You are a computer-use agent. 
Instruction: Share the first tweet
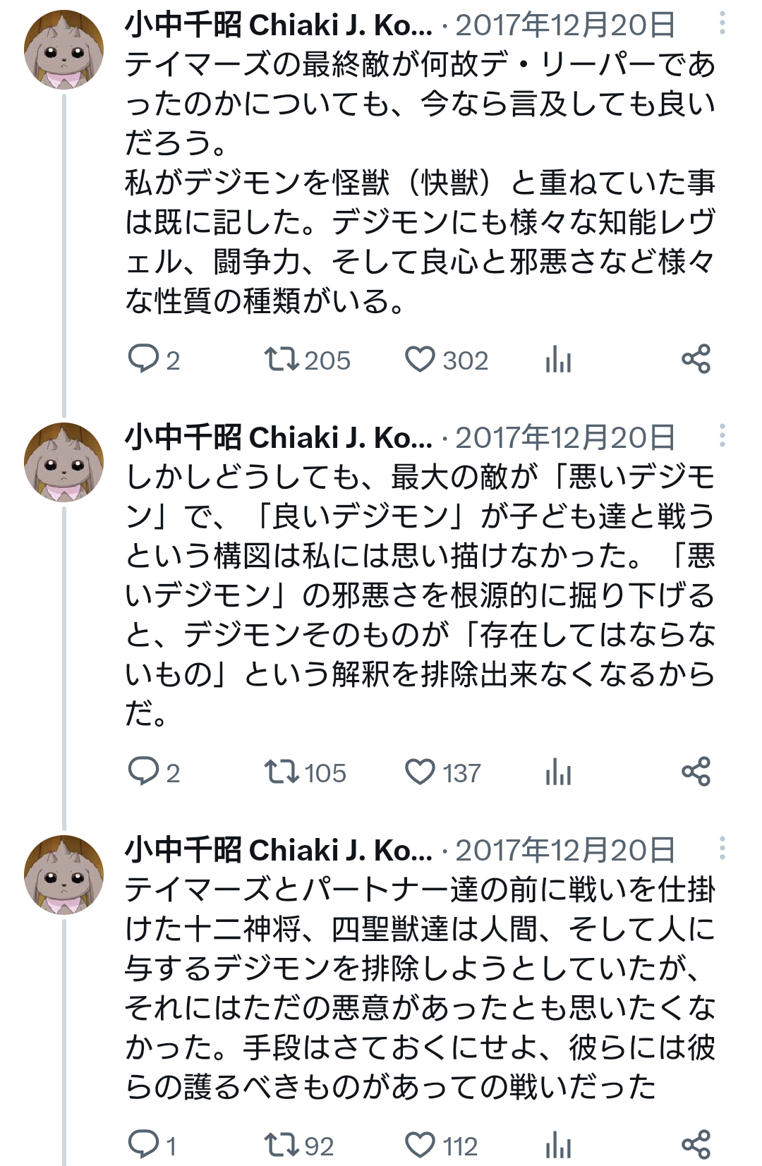(x=696, y=359)
